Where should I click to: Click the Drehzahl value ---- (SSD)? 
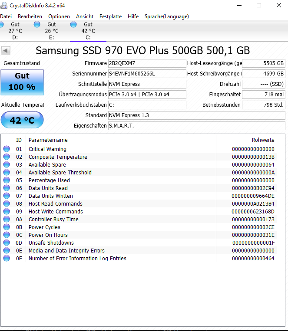click(264, 84)
